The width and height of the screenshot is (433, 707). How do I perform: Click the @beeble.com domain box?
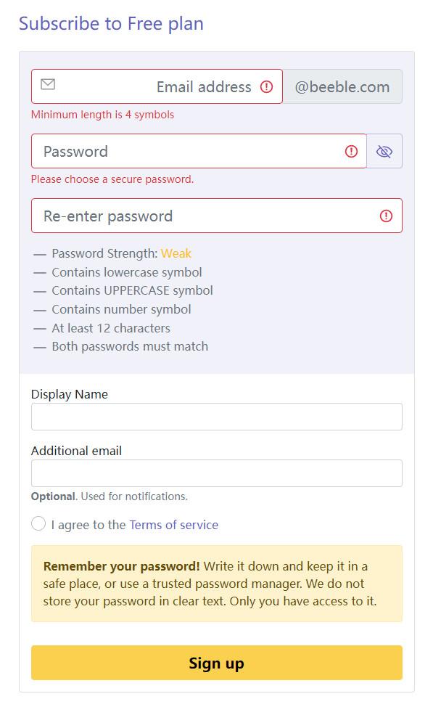[x=342, y=86]
